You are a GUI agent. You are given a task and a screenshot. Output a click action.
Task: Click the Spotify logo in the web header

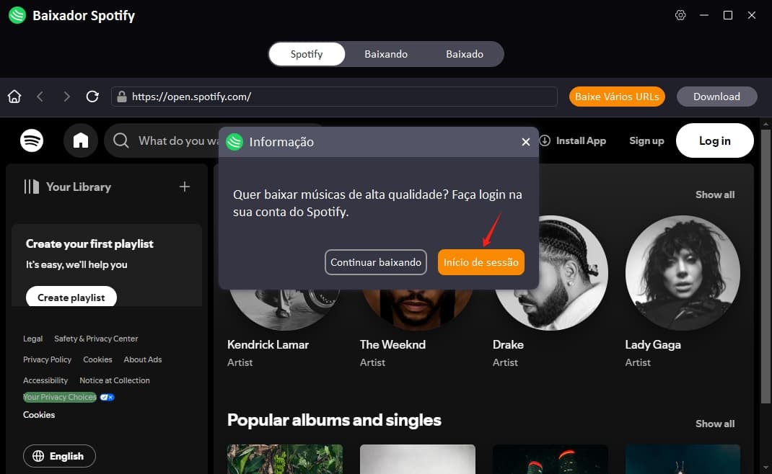32,140
